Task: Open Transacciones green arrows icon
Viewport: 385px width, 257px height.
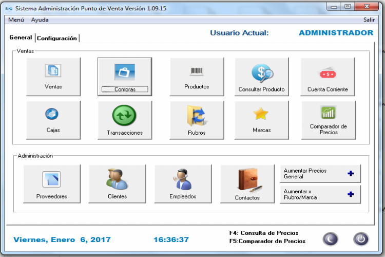Action: [125, 114]
